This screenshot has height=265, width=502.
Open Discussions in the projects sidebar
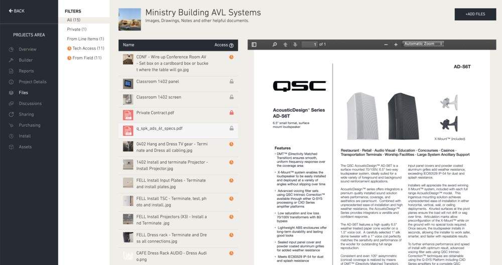coord(30,104)
